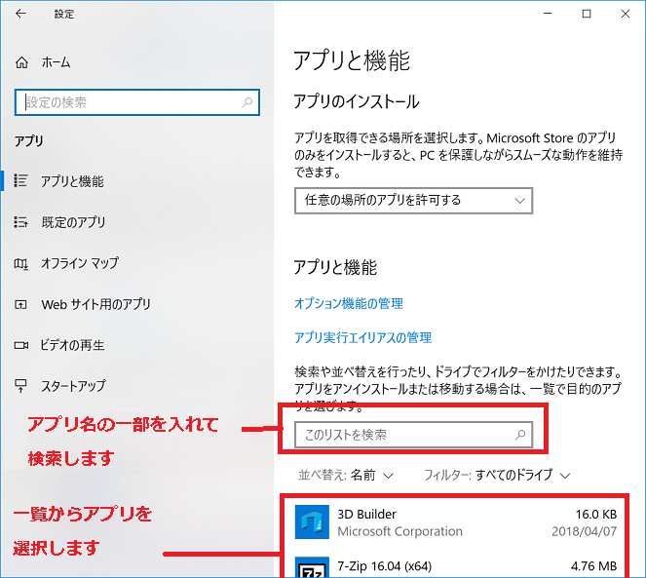This screenshot has height=578, width=646.
Task: Click the 7-Zip app icon
Action: 312,567
